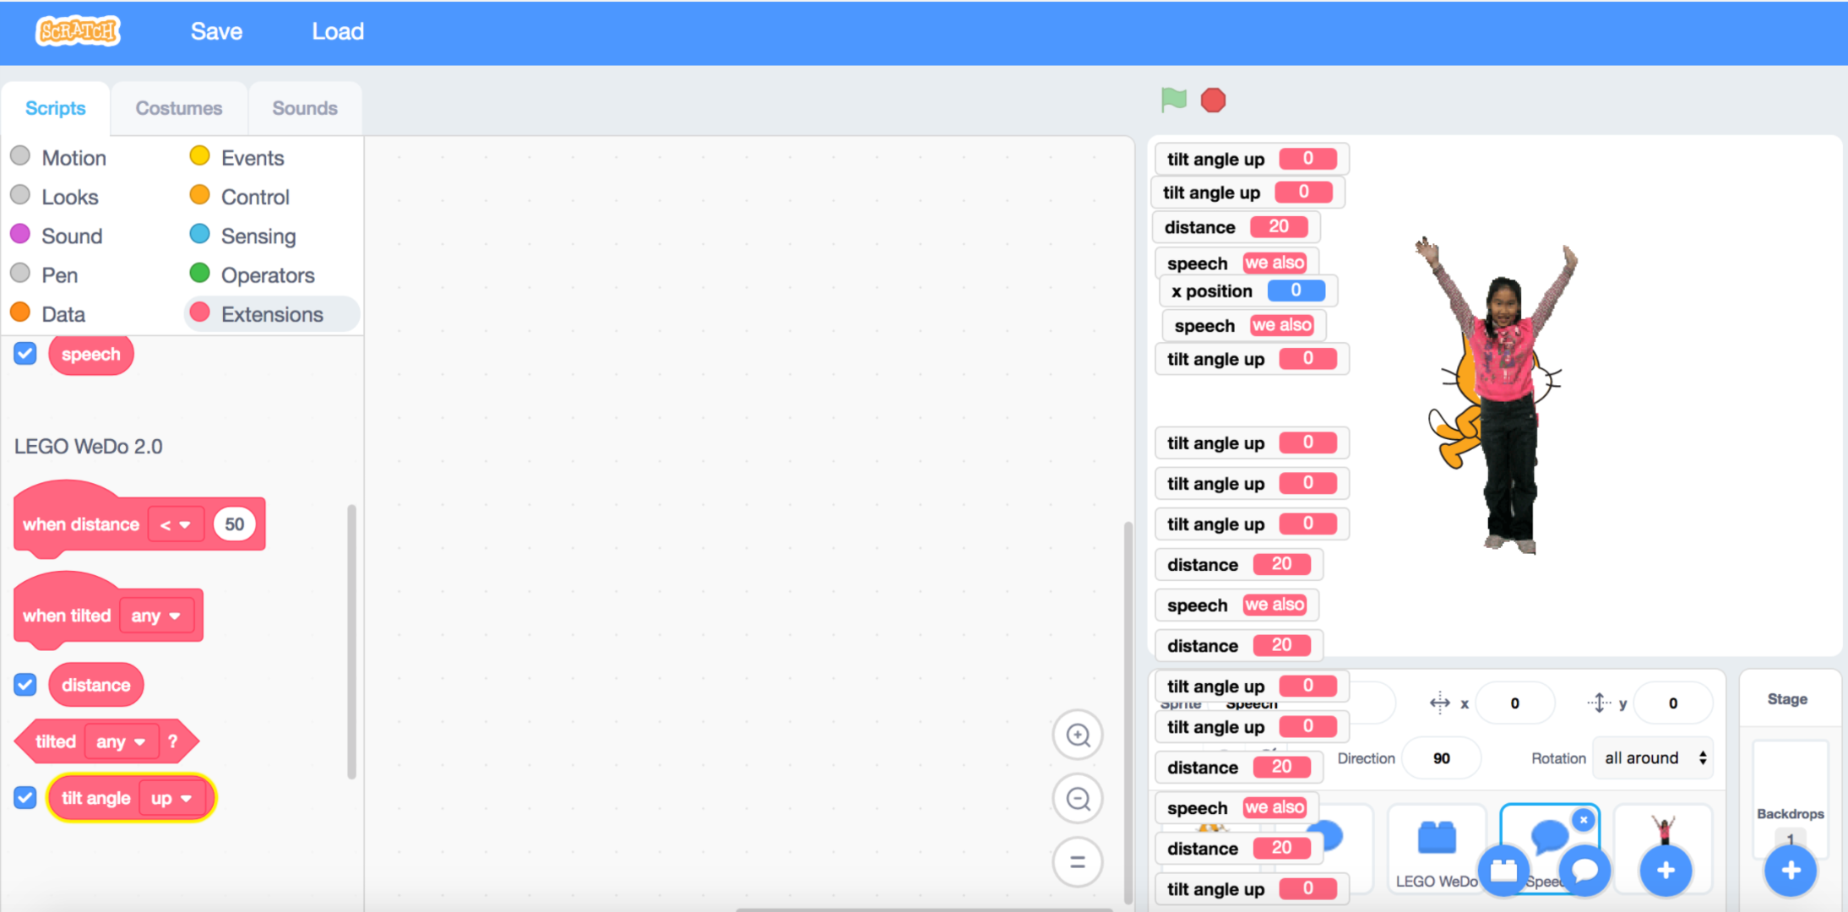Click the red stop sign
This screenshot has width=1848, height=912.
[x=1213, y=100]
